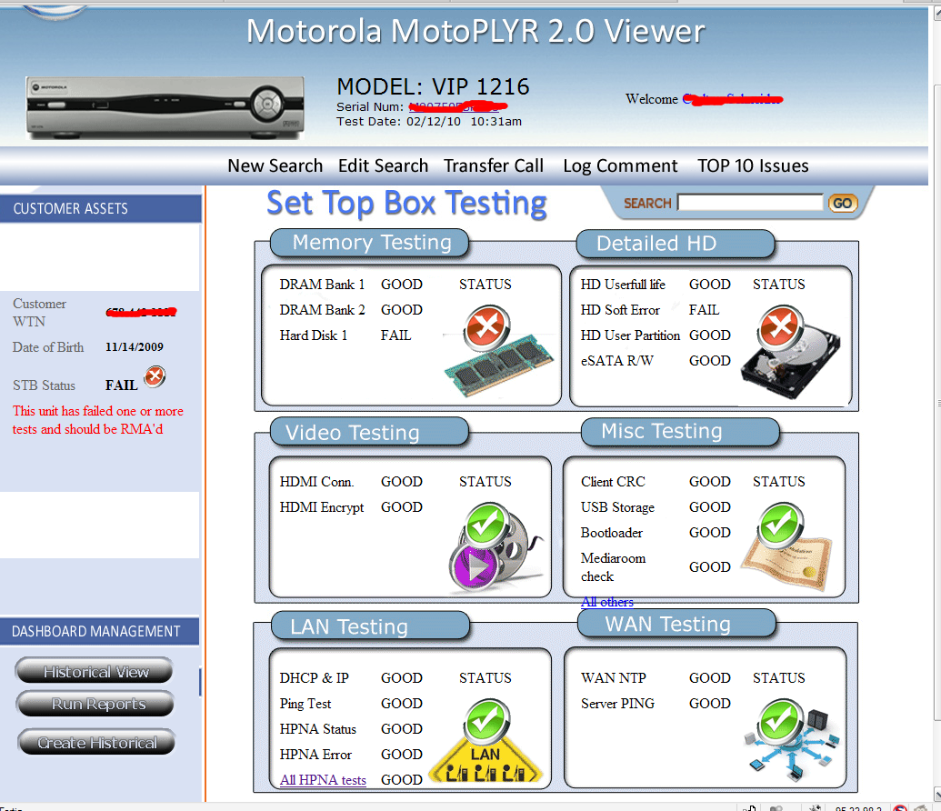Viewport: 941px width, 811px height.
Task: Click the CUSTOMER ASSETS panel header
Action: tap(100, 208)
